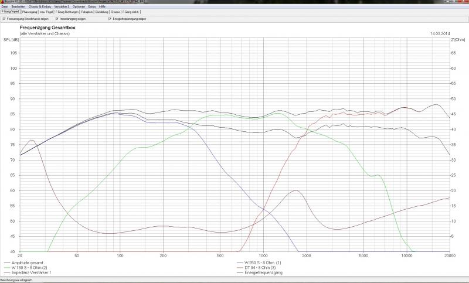Open the Optionen menu
The image size is (469, 283).
pyautogui.click(x=79, y=6)
